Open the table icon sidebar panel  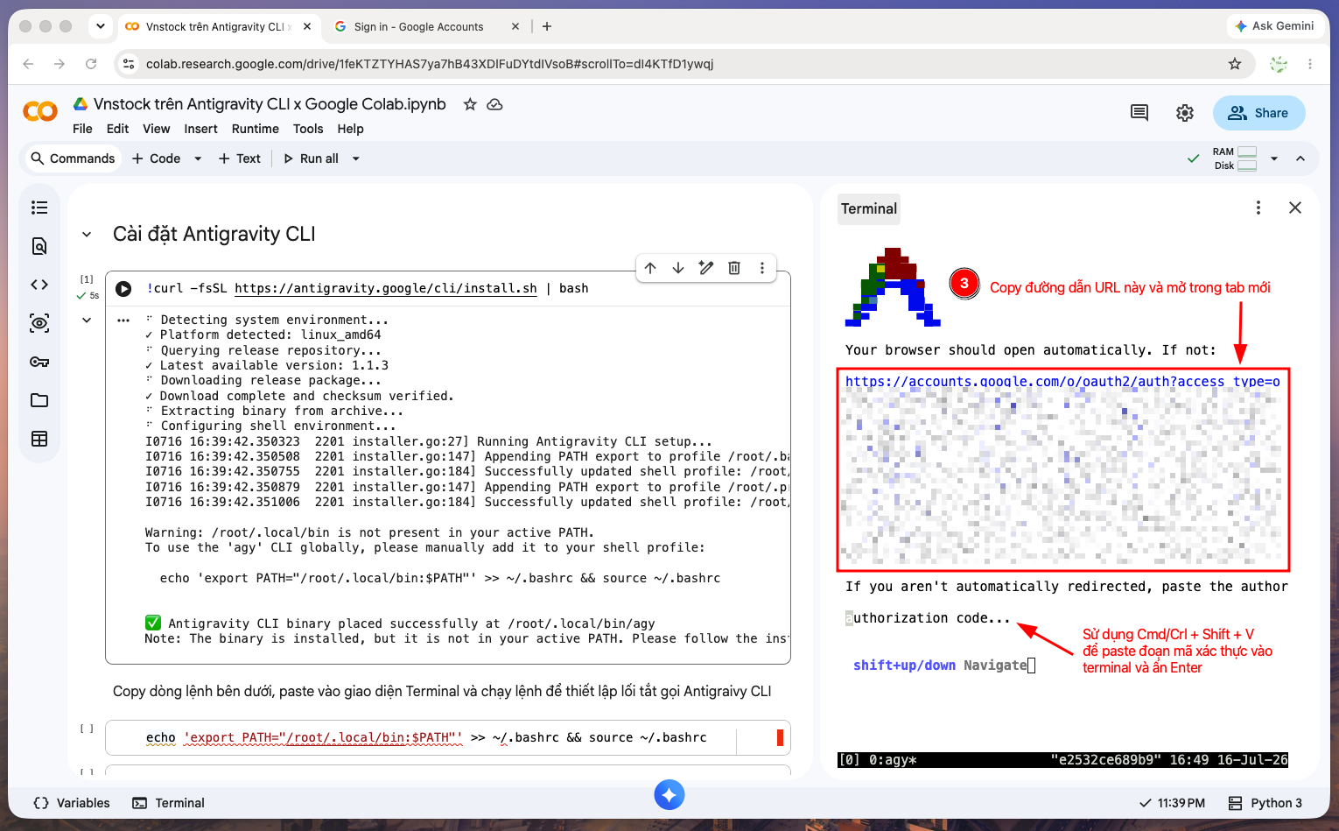pyautogui.click(x=39, y=439)
